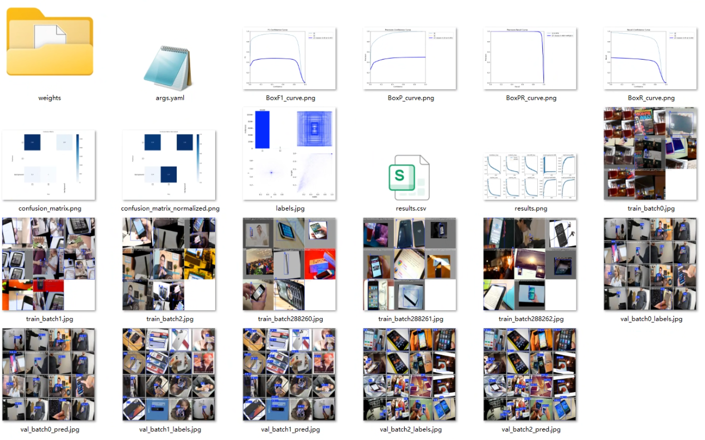
Task: Open the results.csv spreadsheet icon
Action: click(410, 177)
